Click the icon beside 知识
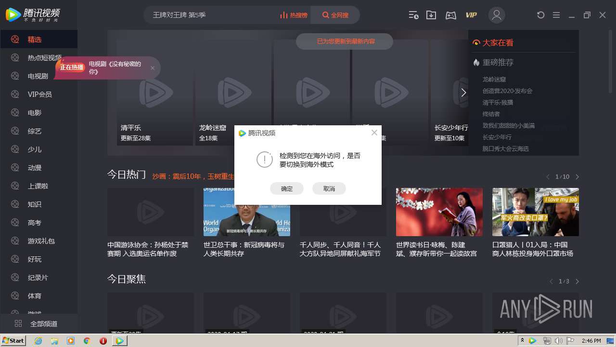Screen dimensions: 616x347 point(15,204)
